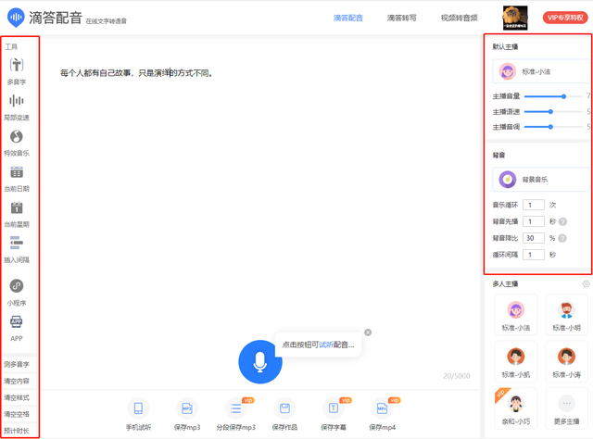Click the 背音先播 seconds field
This screenshot has width=593, height=439.
pos(534,221)
